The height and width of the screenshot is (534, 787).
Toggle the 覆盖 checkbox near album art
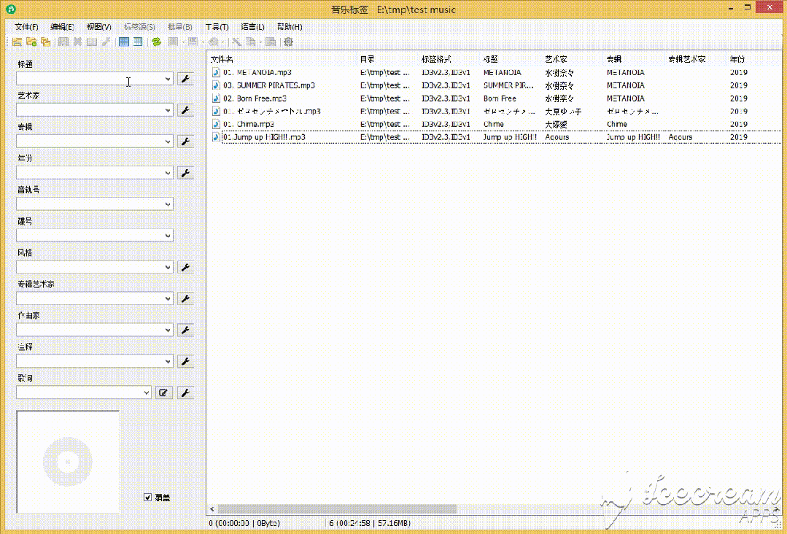(x=147, y=498)
